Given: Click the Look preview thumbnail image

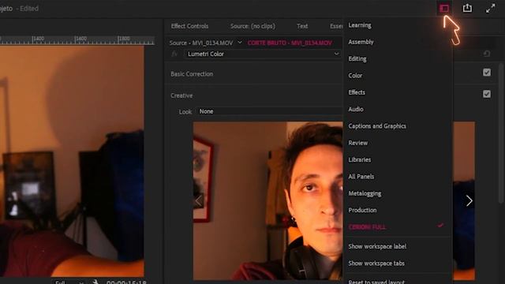Looking at the screenshot, I should pyautogui.click(x=268, y=201).
